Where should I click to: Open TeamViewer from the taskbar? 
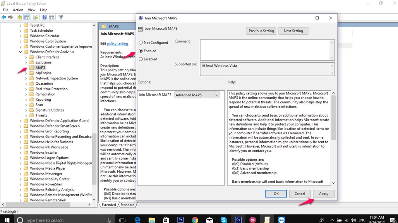281,220
